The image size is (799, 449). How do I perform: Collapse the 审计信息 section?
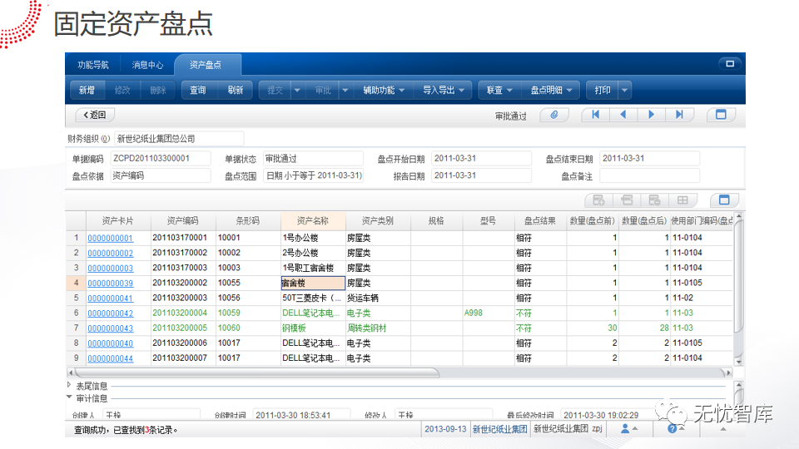tap(69, 397)
